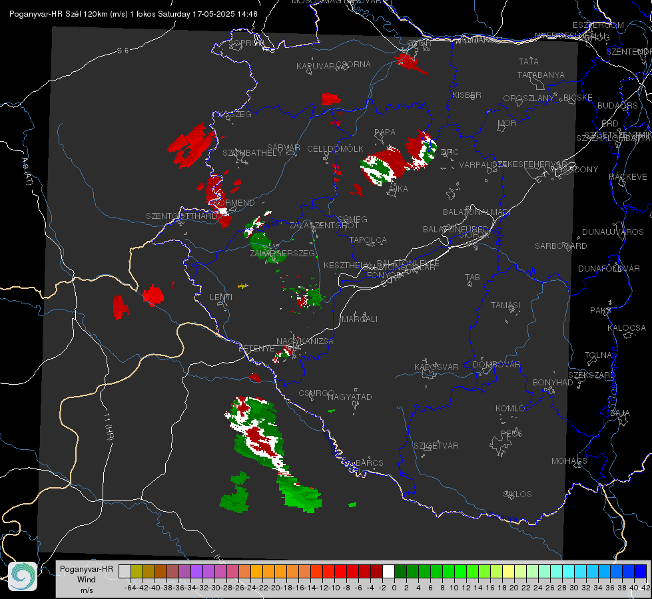Click the BARCS city label
The width and height of the screenshot is (652, 599).
369,463
